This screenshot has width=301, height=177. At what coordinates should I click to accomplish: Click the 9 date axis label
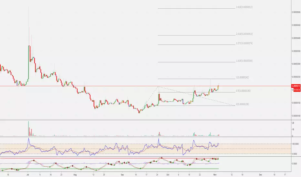[40, 175]
